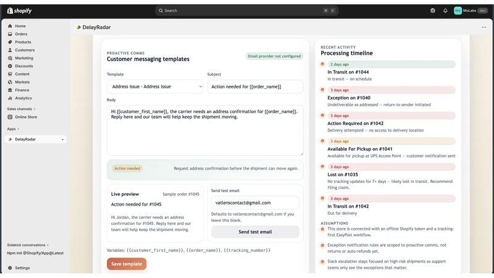
Task: Click the Discounts badge icon
Action: click(10, 66)
